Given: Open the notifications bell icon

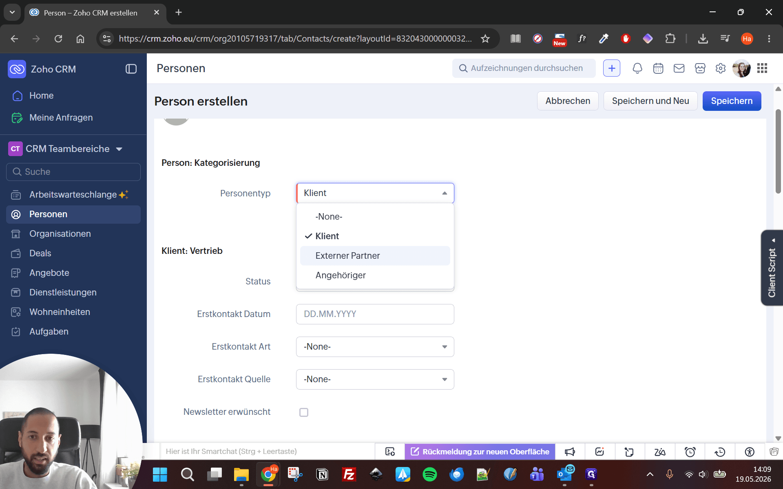Looking at the screenshot, I should pyautogui.click(x=637, y=68).
